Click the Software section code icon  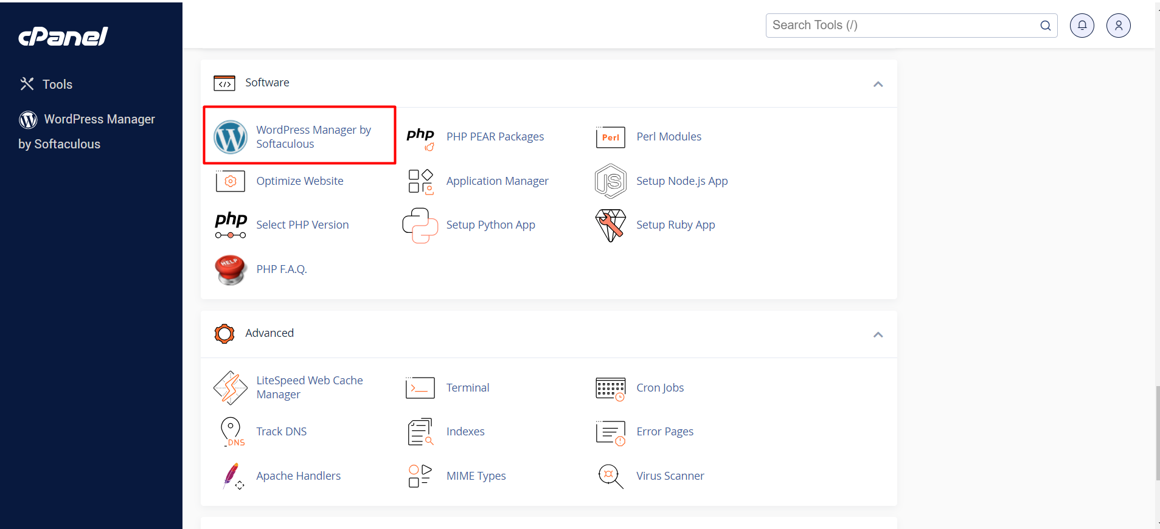pos(224,83)
